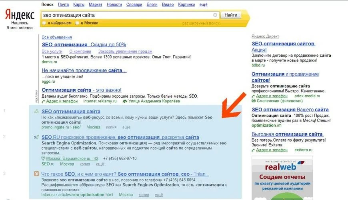Viewport: 348px width, 200px height.
Task: Open first result 'SEO оптимизация сайта'
Action: [71, 112]
